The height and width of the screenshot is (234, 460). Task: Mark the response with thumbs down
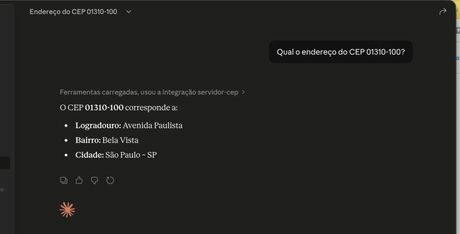point(94,180)
